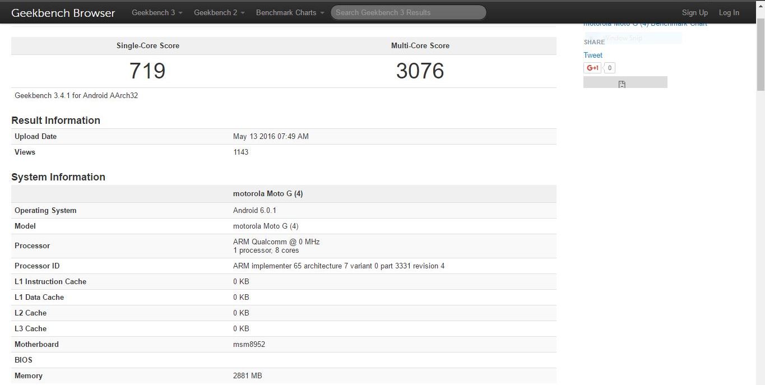Select the Single-Core Score header

click(148, 45)
